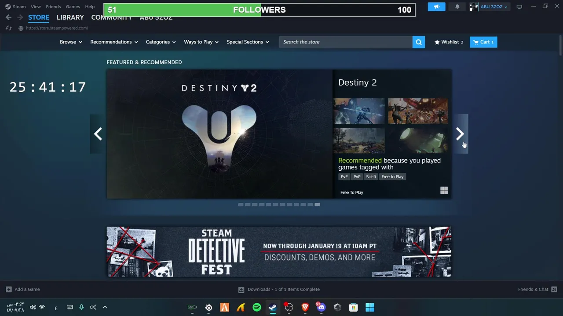The width and height of the screenshot is (563, 316).
Task: Open the View menu
Action: pos(36,7)
